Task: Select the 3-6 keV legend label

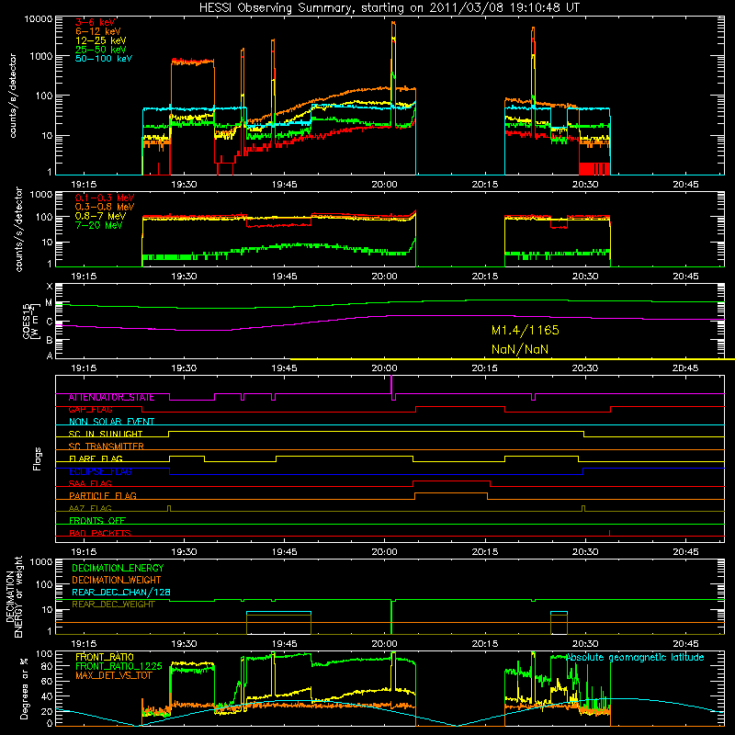Action: (x=96, y=22)
